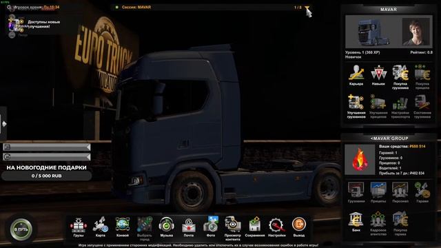The width and height of the screenshot is (441, 248).
Task: Open the Банк bank icon
Action: (356, 222)
